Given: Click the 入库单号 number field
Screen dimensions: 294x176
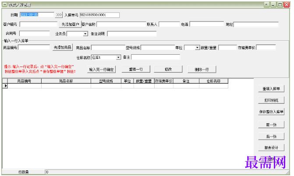Looking at the screenshot, I should tap(99, 15).
